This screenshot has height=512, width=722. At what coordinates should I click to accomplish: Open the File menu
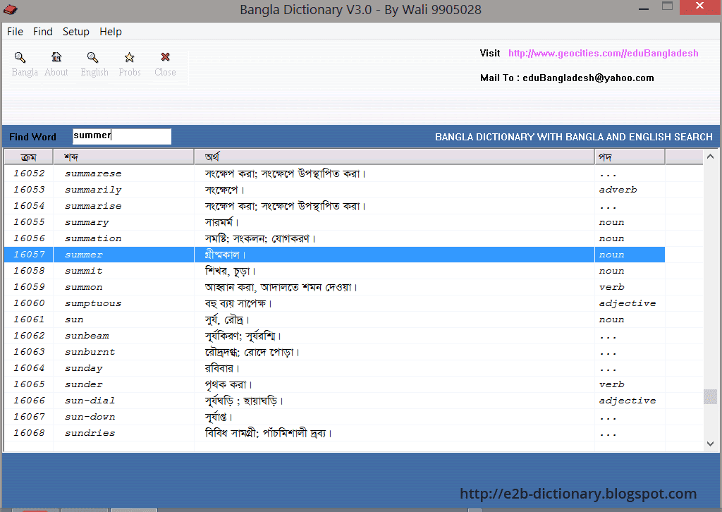click(x=15, y=32)
